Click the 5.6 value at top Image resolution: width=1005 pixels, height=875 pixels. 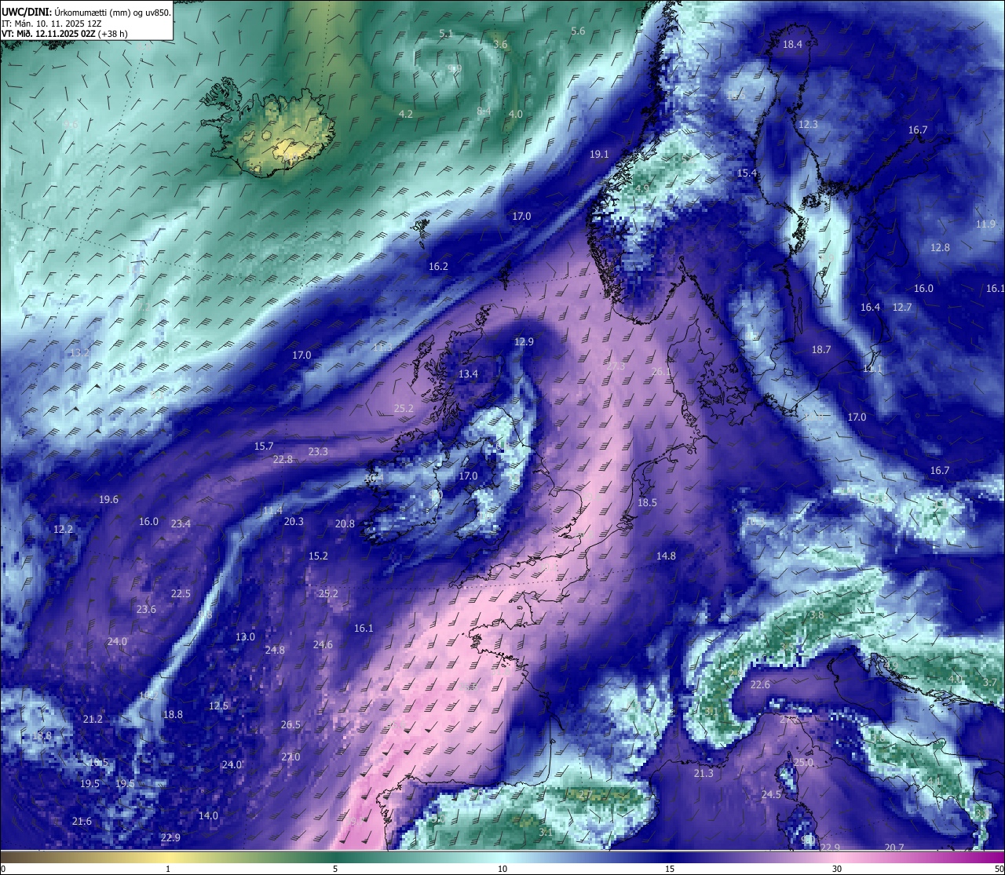click(578, 31)
